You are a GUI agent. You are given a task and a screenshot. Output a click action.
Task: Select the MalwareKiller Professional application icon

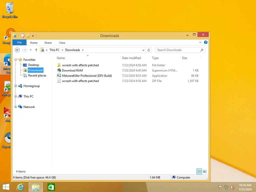(x=59, y=75)
